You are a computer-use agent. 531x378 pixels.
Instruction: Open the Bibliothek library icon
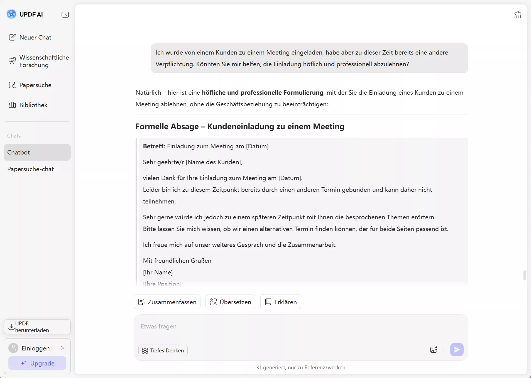tap(13, 105)
